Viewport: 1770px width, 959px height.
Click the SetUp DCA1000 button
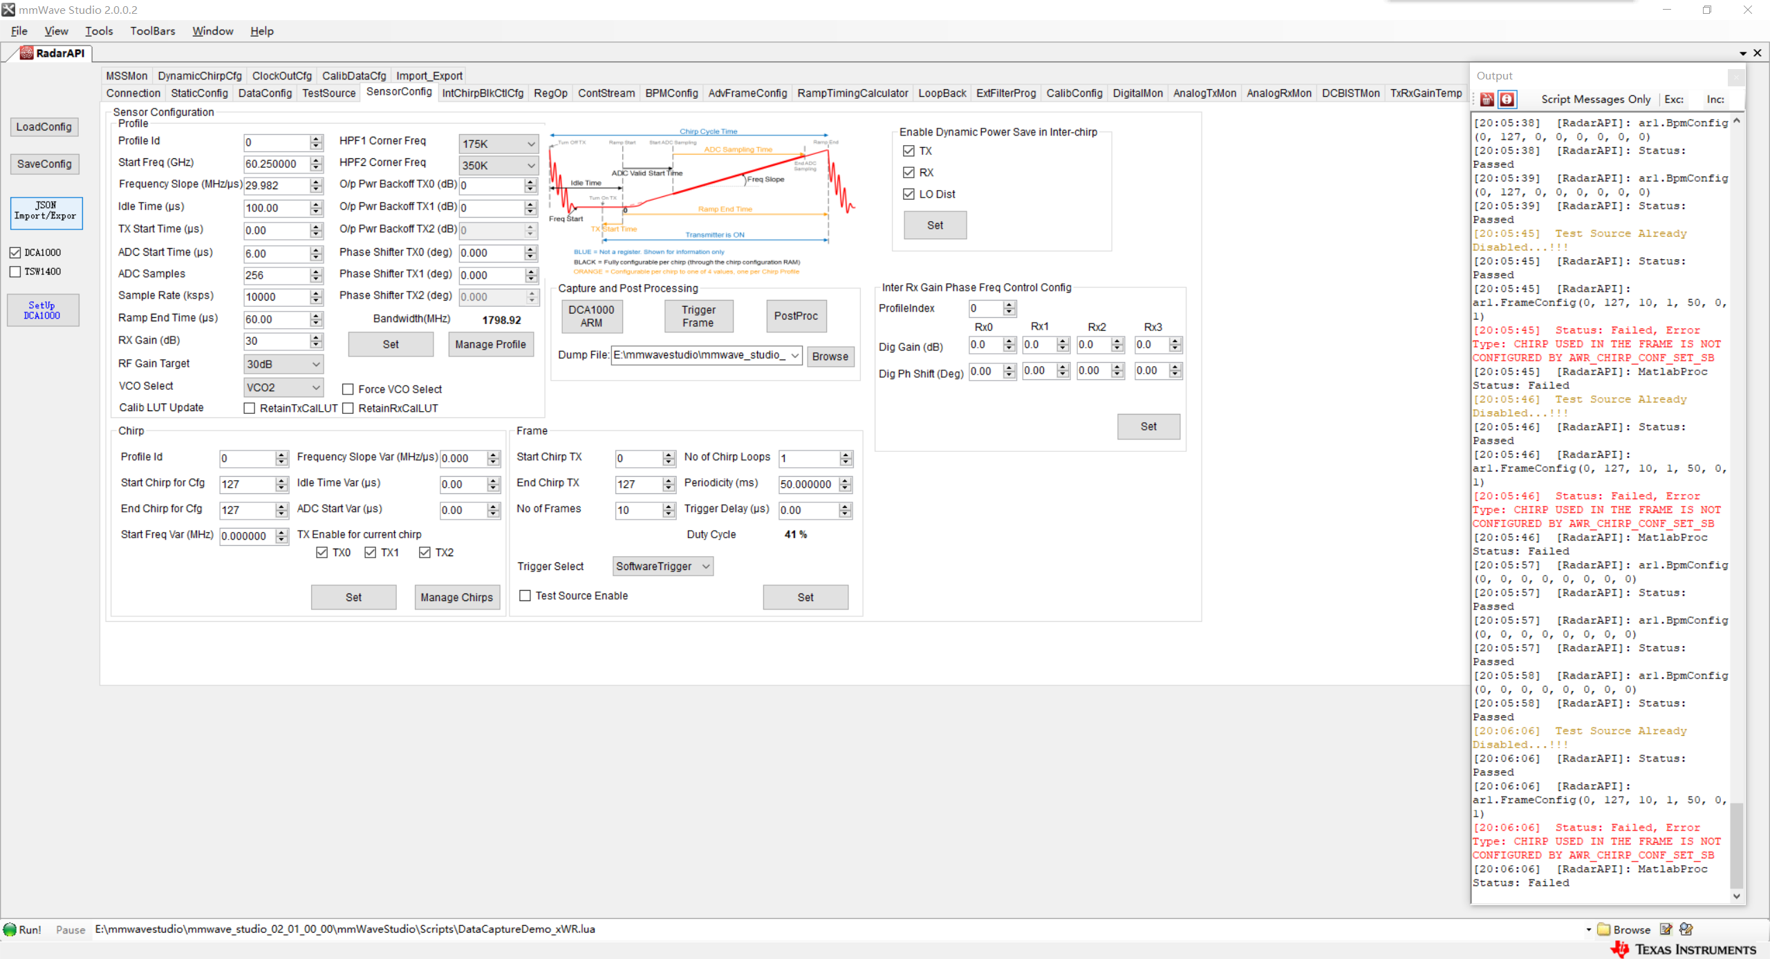43,310
